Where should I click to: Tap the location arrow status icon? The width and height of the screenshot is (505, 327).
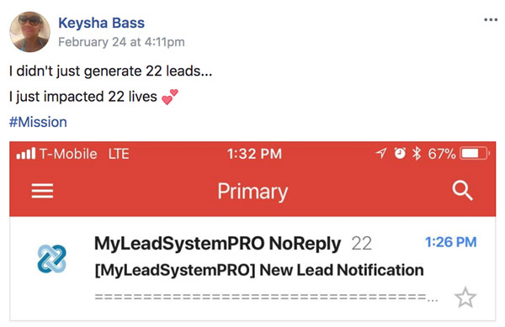pos(381,153)
